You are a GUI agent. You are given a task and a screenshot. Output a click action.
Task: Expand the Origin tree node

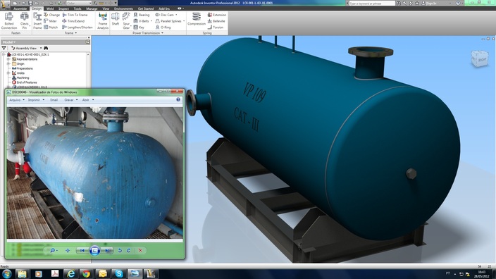(8, 63)
